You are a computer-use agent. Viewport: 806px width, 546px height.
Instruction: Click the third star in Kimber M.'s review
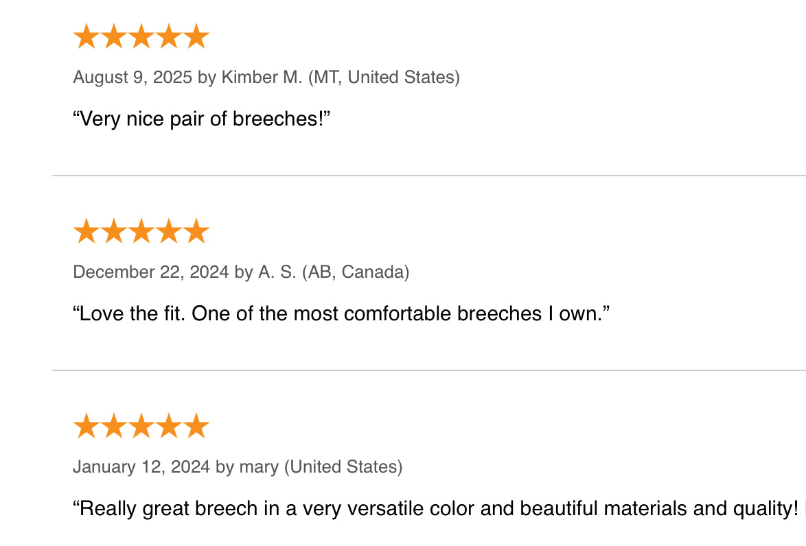tap(141, 36)
